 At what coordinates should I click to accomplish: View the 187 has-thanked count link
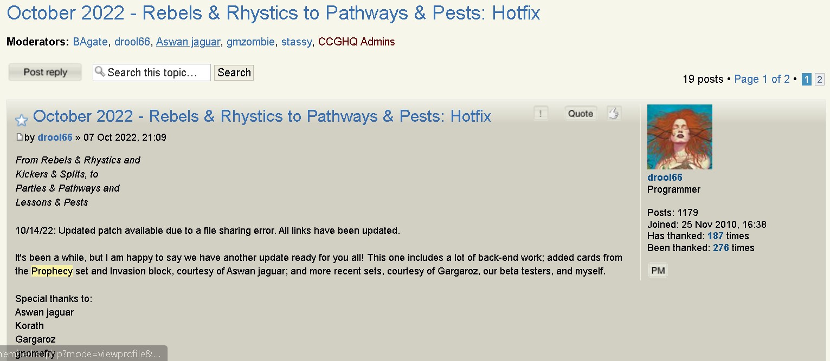(x=716, y=236)
